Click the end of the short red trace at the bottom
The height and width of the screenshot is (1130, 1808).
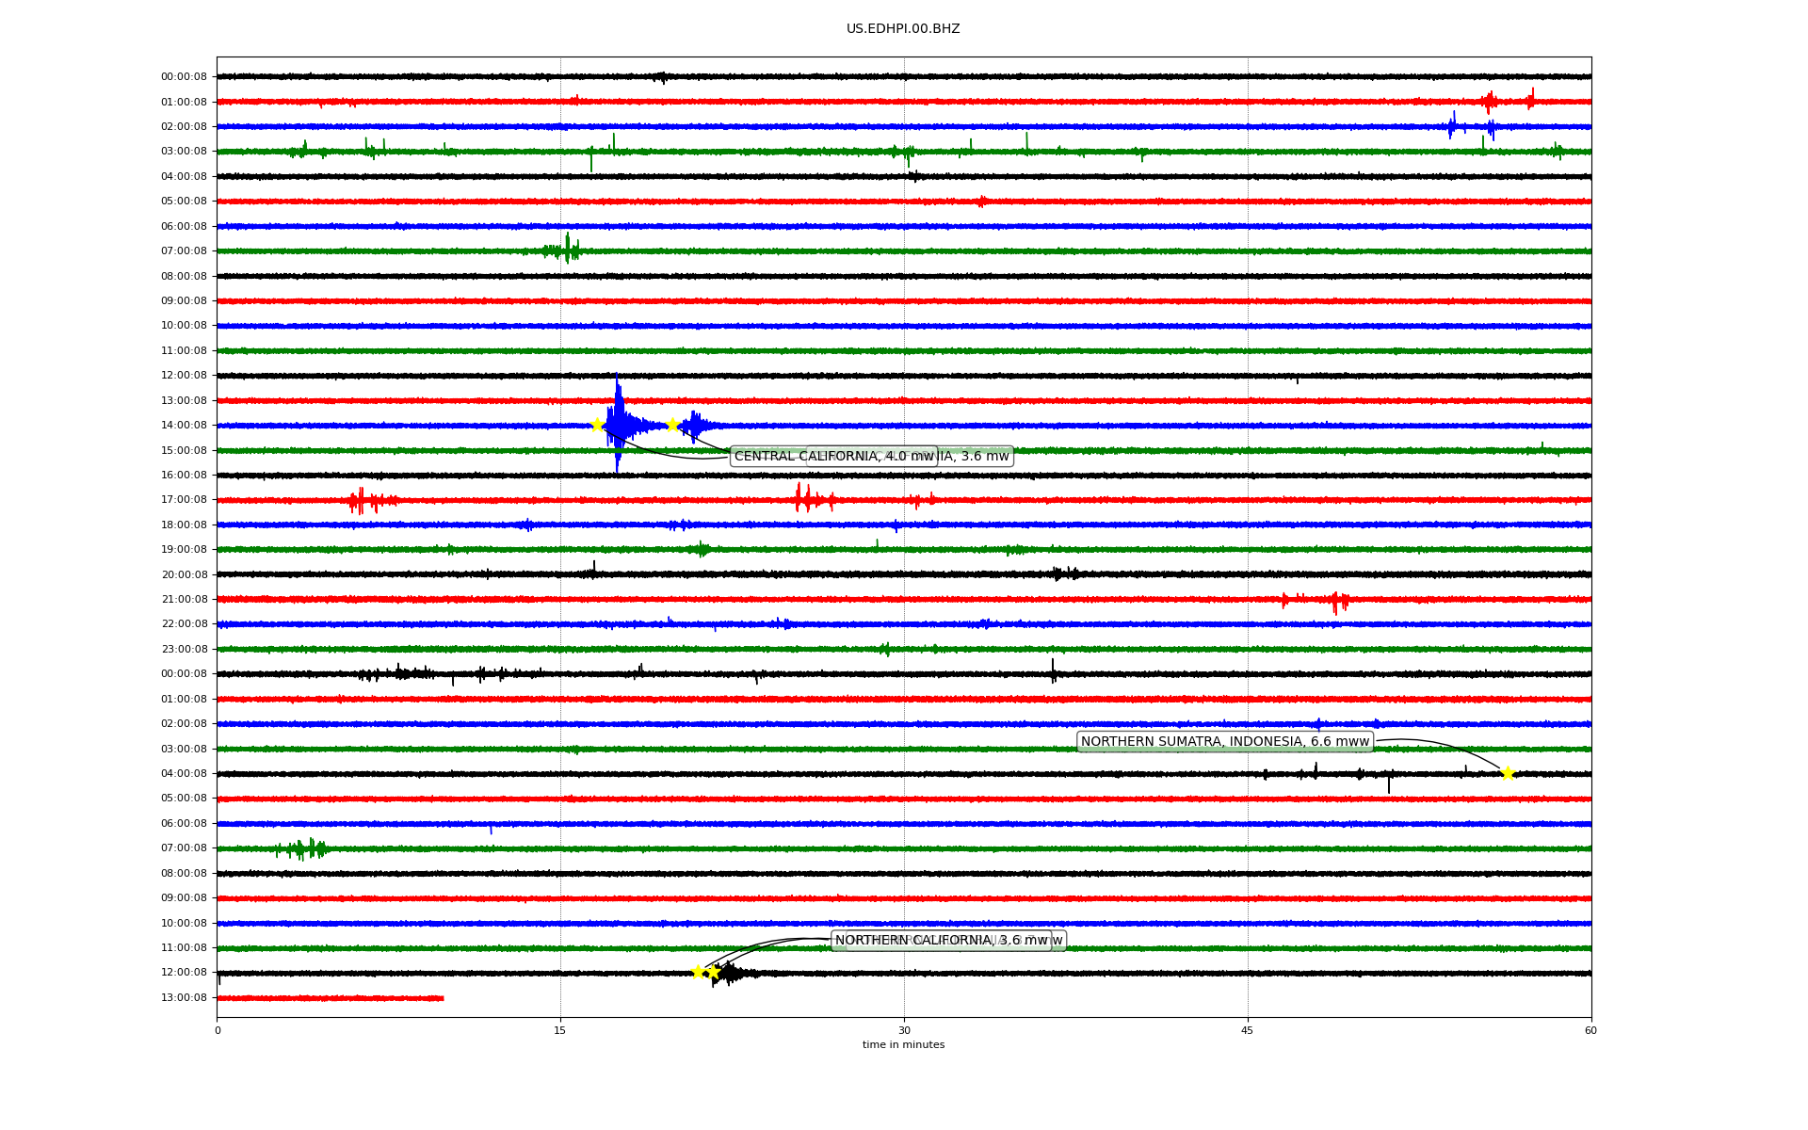click(442, 998)
